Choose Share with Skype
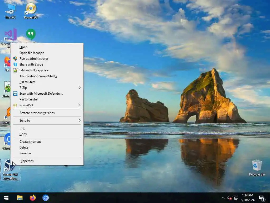Screen dimensions: 270x203 47,64
